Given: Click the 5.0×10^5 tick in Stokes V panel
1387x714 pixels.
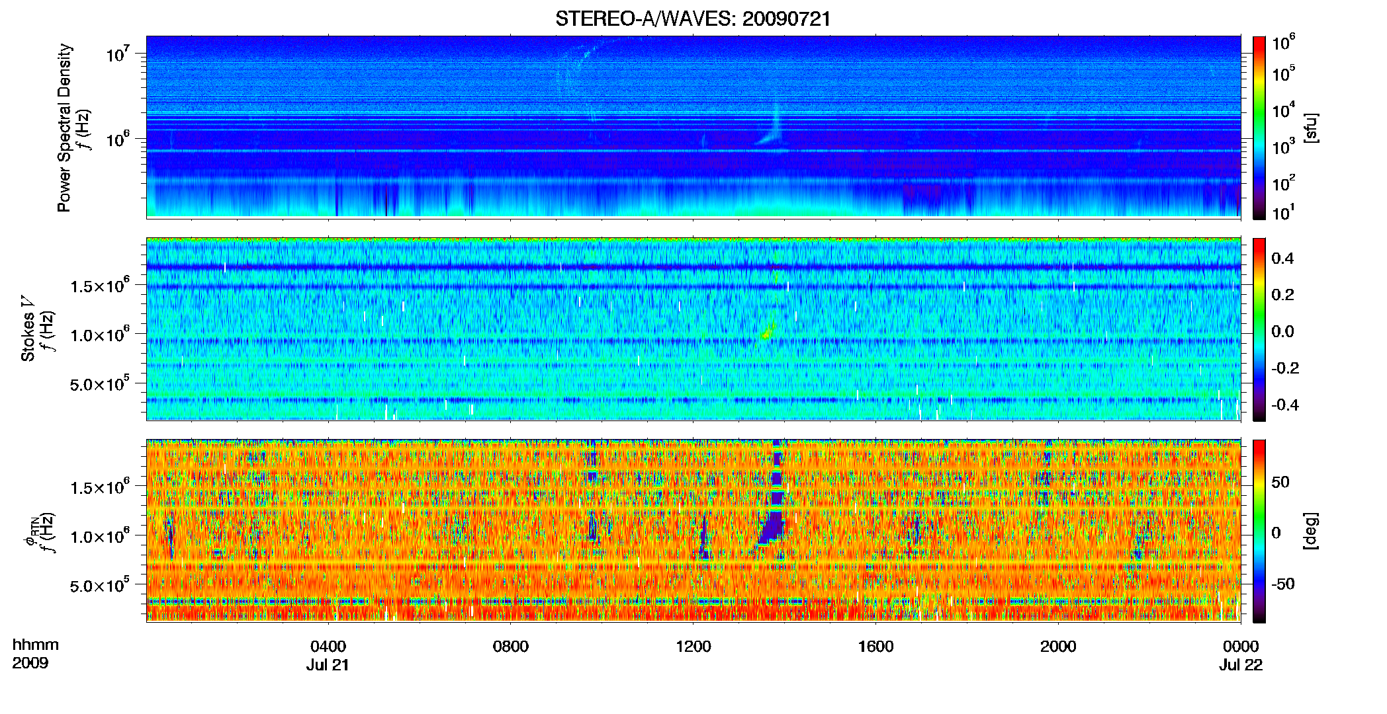Looking at the screenshot, I should 99,383.
